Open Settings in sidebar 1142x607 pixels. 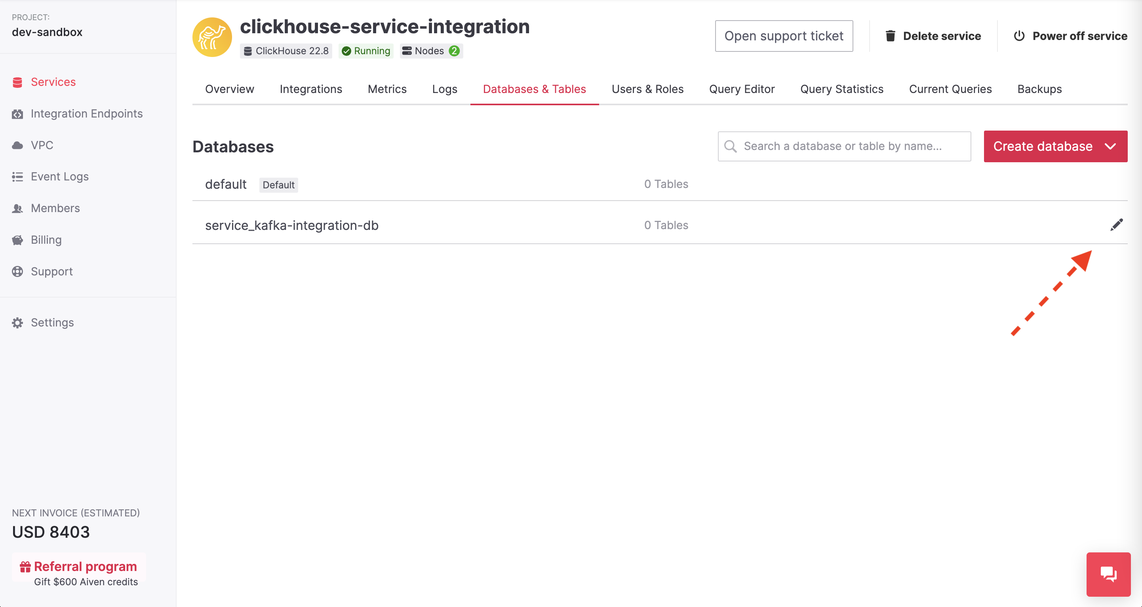(x=52, y=322)
